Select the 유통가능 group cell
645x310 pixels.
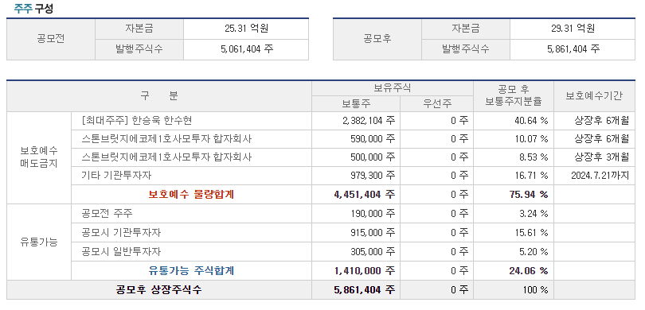(x=39, y=242)
